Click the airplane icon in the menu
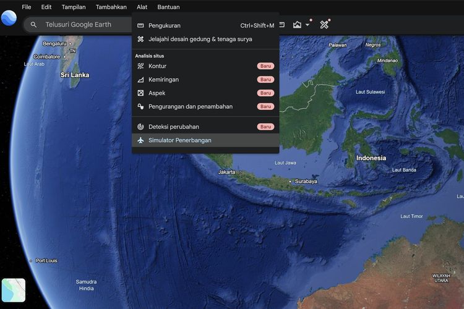 coord(140,140)
